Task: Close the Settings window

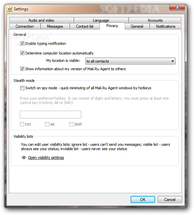Action: click(177, 7)
